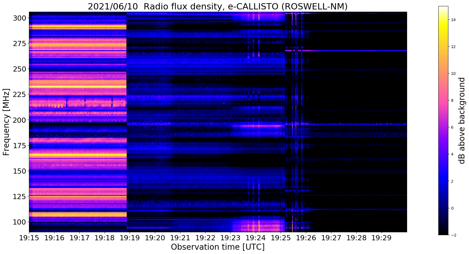Click the 19:23 time tick label
The width and height of the screenshot is (469, 254).
tap(230, 238)
